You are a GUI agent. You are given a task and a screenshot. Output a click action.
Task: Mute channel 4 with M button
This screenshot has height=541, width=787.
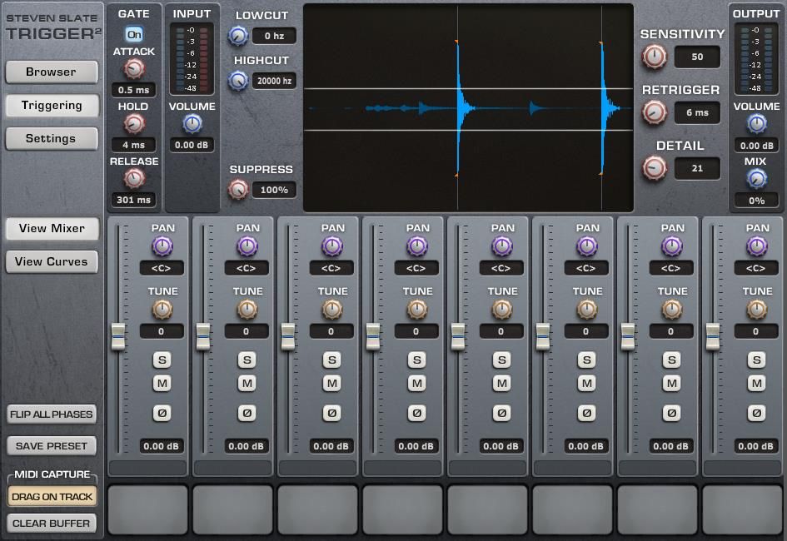[416, 384]
